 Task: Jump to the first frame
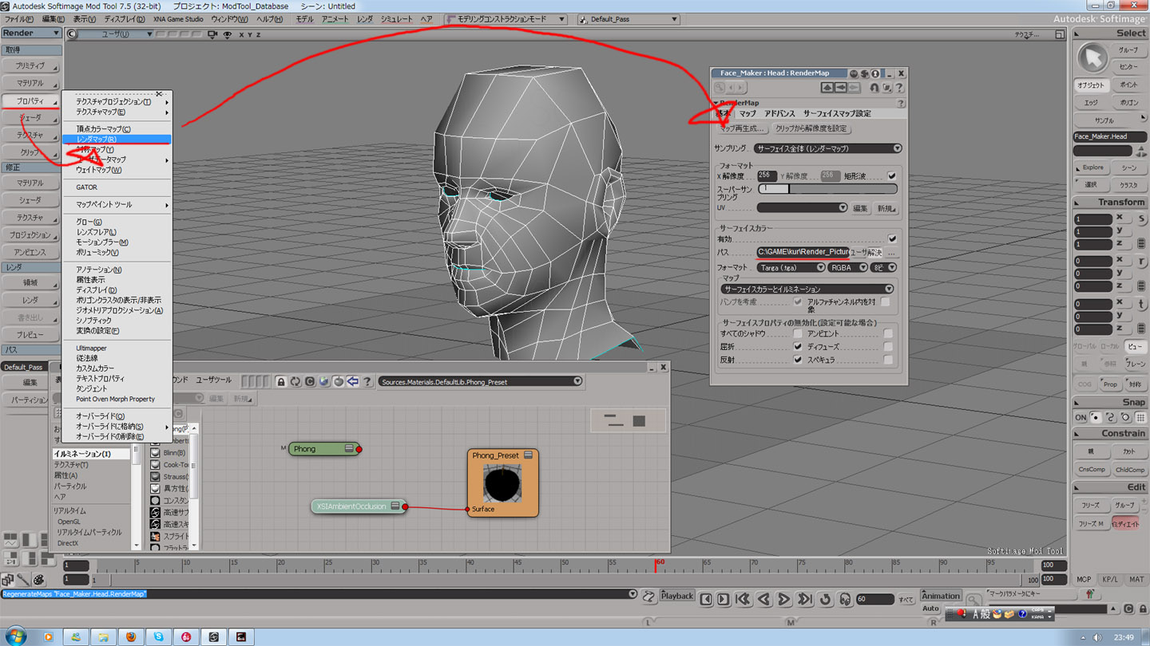pos(743,599)
